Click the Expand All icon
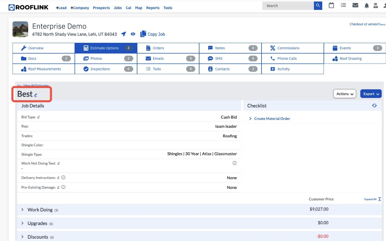 point(380,199)
